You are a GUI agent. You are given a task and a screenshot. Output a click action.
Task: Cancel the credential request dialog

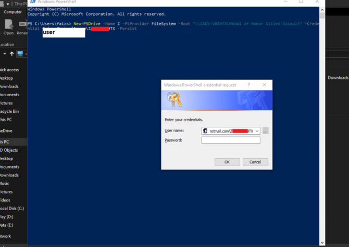(x=255, y=162)
